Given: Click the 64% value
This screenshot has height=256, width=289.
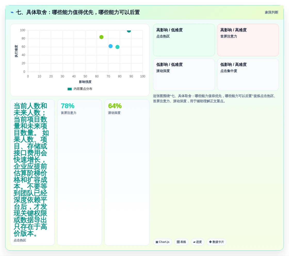Looking at the screenshot, I should [115, 106].
